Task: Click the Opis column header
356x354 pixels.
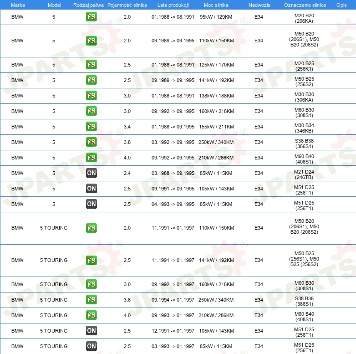Action: (341, 5)
